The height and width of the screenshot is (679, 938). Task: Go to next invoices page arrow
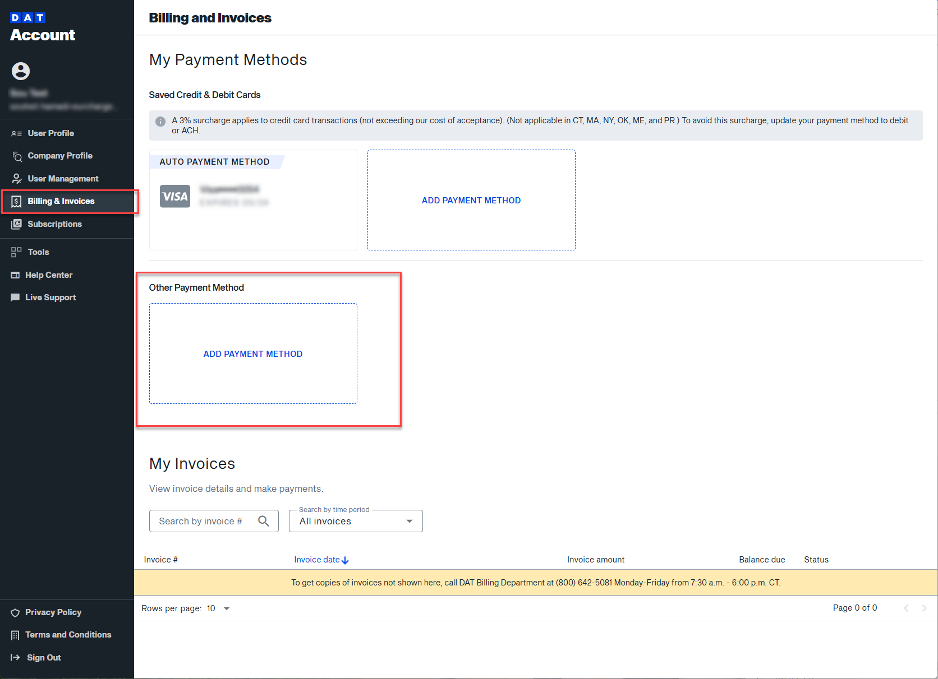tap(924, 608)
